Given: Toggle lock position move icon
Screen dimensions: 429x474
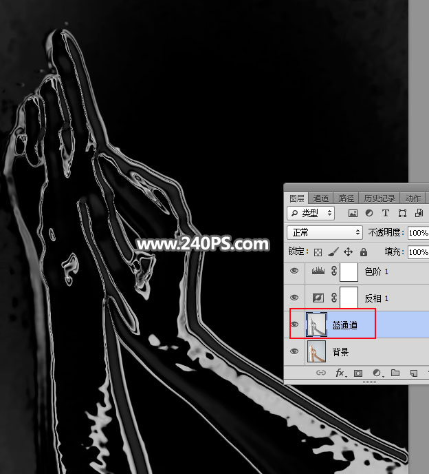Looking at the screenshot, I should 348,252.
